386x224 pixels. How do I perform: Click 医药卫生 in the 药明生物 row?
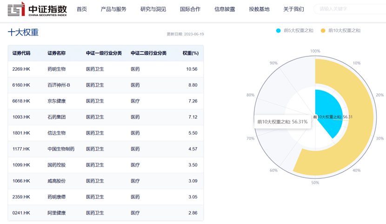click(95, 69)
